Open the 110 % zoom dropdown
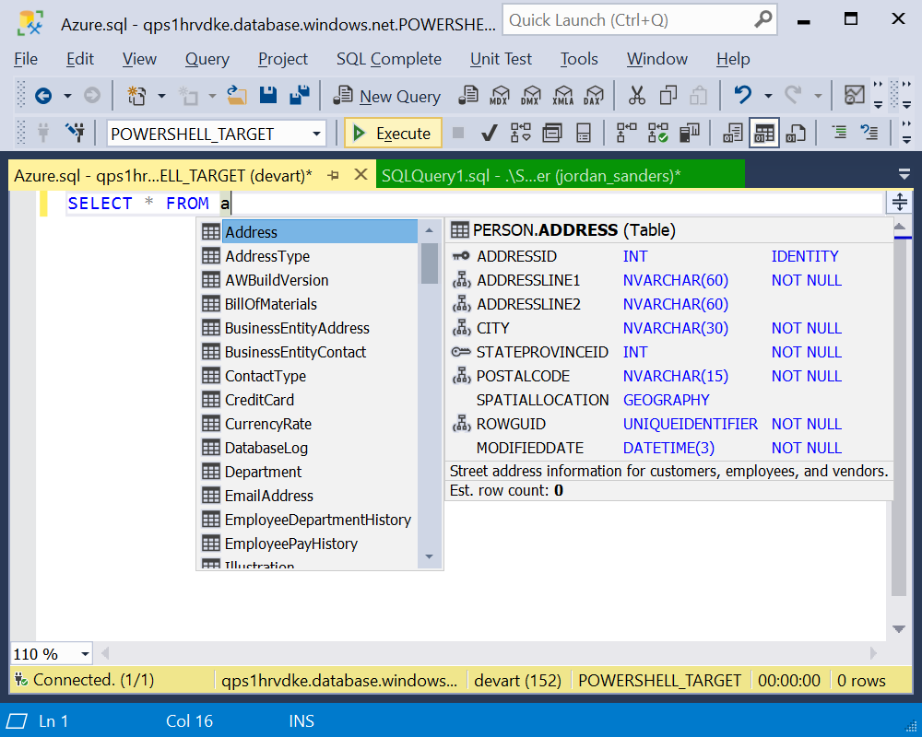 [85, 654]
